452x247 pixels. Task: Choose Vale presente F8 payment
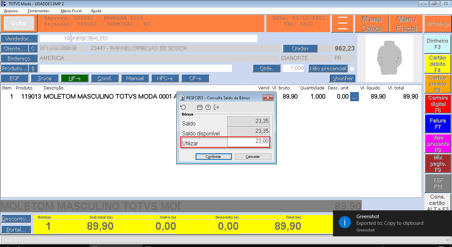tap(437, 143)
